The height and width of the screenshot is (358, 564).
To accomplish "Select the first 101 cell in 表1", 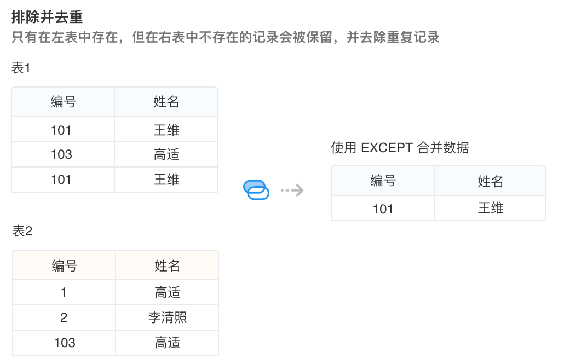I will coord(61,130).
